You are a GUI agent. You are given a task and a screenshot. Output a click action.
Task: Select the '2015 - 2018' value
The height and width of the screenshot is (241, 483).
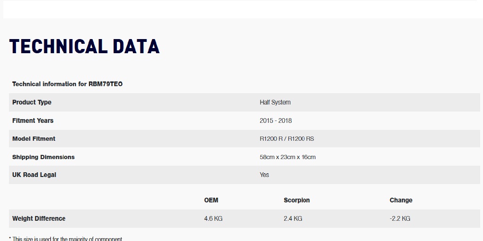pyautogui.click(x=276, y=120)
